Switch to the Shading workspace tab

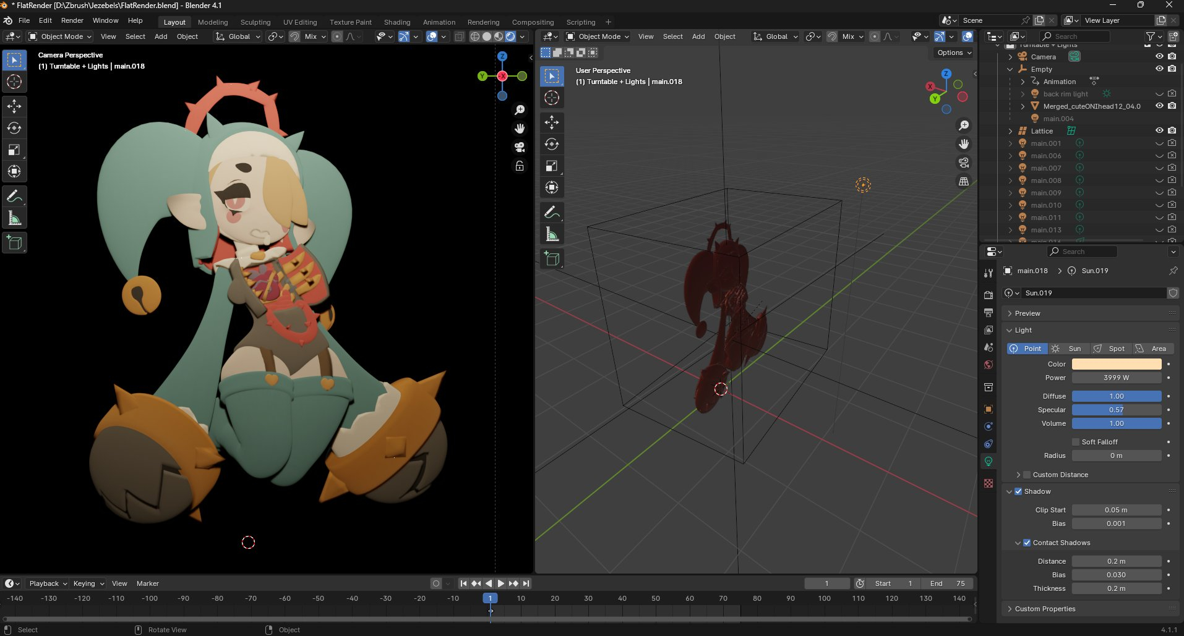[397, 22]
